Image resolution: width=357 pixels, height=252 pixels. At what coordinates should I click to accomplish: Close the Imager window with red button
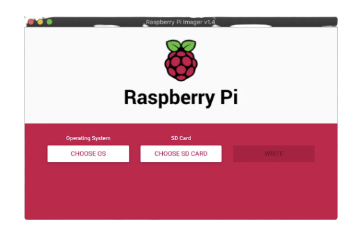tap(31, 22)
